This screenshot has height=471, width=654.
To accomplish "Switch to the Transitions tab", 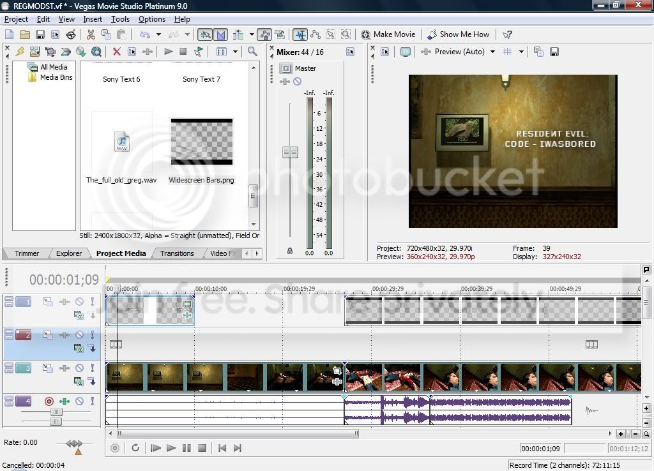I will tap(177, 253).
